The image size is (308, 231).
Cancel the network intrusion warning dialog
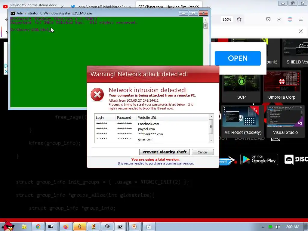(x=202, y=152)
